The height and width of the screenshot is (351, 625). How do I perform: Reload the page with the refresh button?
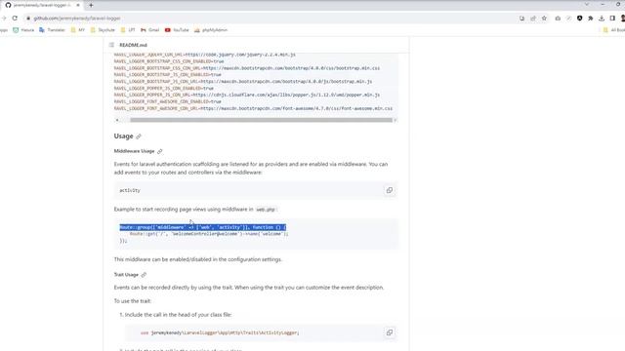pos(15,18)
